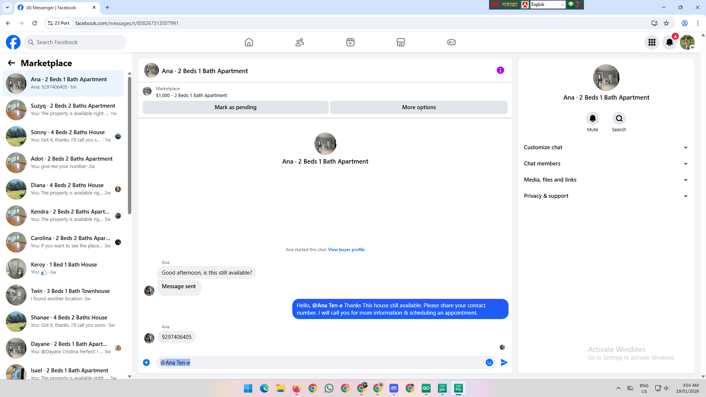This screenshot has height=397, width=706.
Task: Expand the Customize chat section
Action: click(606, 147)
